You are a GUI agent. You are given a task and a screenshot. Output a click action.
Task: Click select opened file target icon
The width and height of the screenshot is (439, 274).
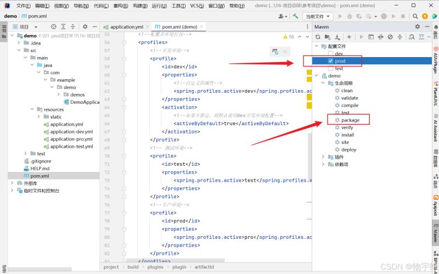53,26
